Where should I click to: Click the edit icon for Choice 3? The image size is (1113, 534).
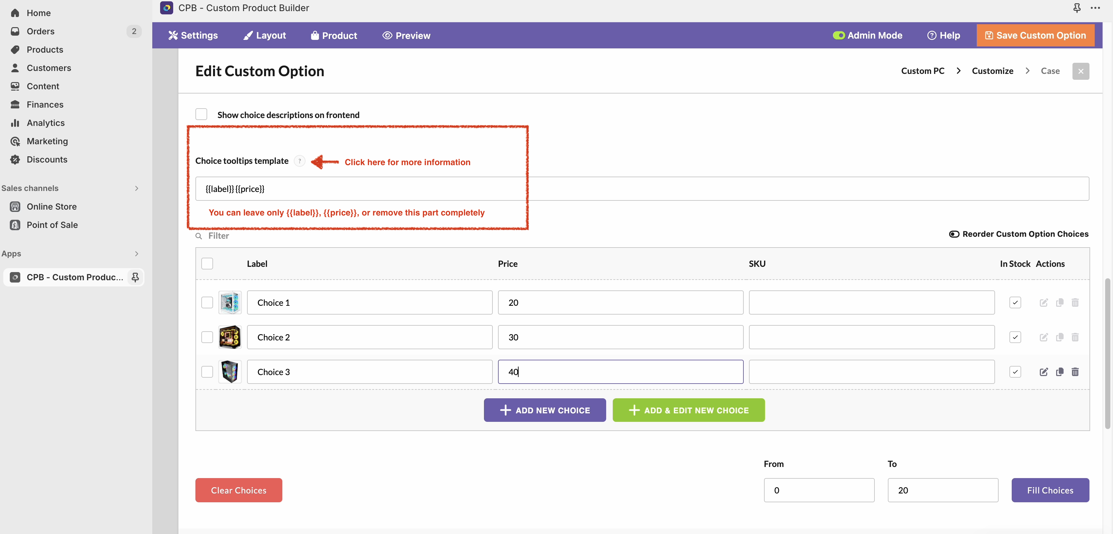click(x=1043, y=372)
